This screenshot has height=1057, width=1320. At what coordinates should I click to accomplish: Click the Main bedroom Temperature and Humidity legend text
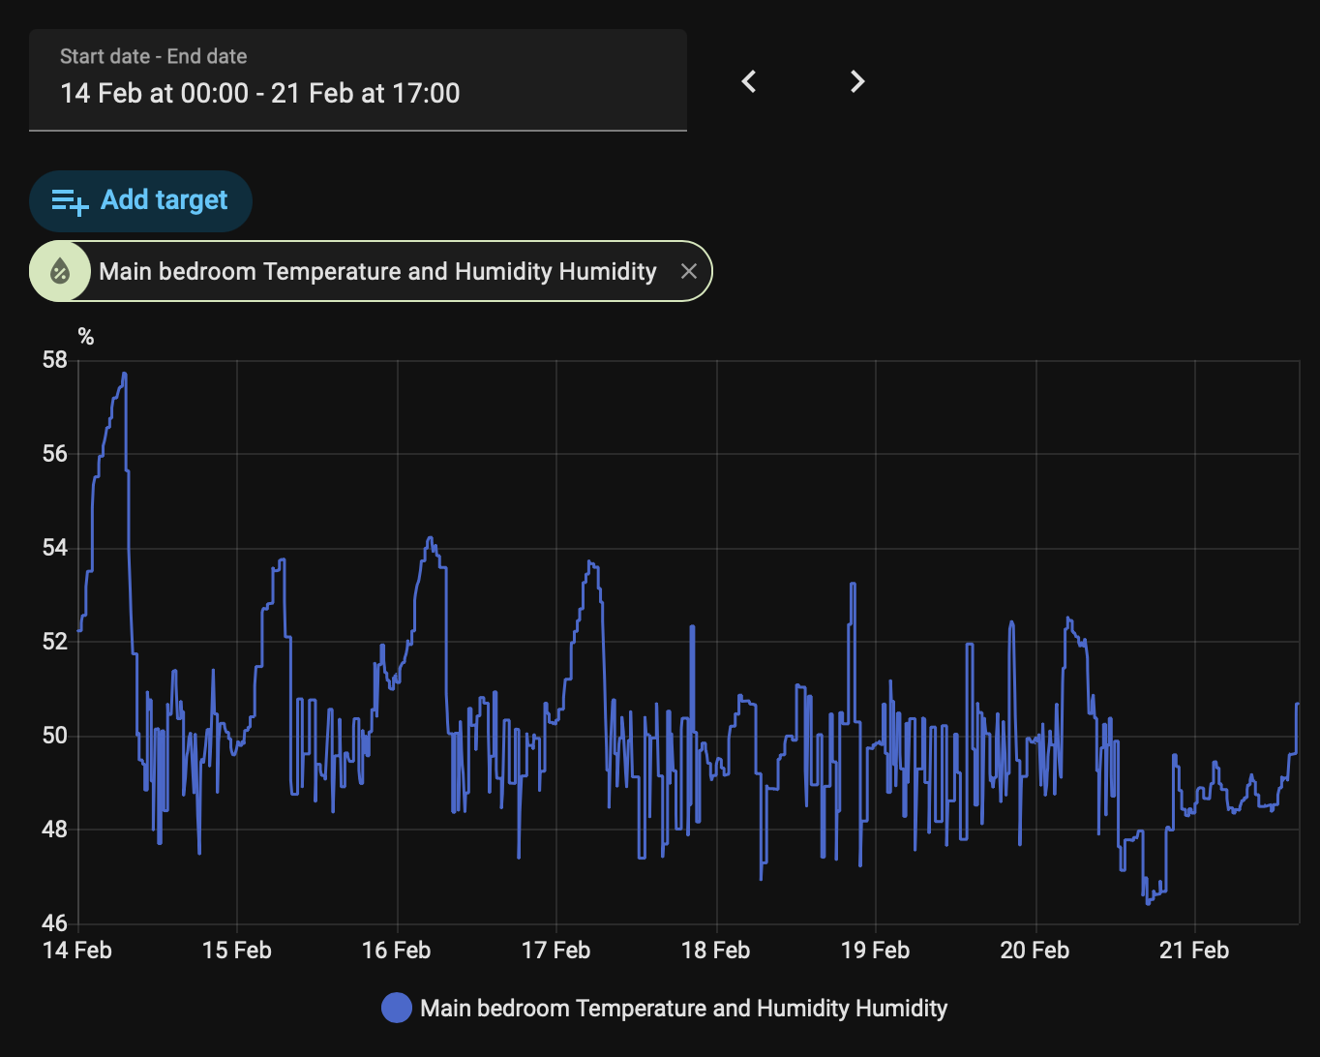683,1008
